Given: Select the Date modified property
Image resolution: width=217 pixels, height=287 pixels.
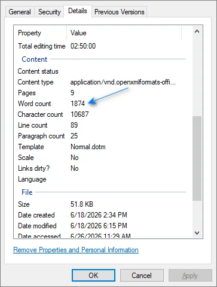Looking at the screenshot, I should click(x=37, y=226).
